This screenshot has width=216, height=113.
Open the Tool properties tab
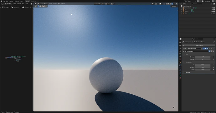click(x=180, y=42)
